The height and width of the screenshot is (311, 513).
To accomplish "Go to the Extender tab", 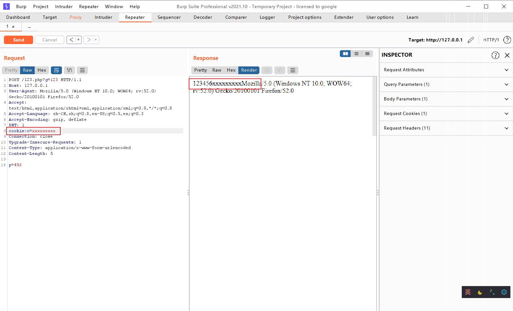I will coord(344,17).
